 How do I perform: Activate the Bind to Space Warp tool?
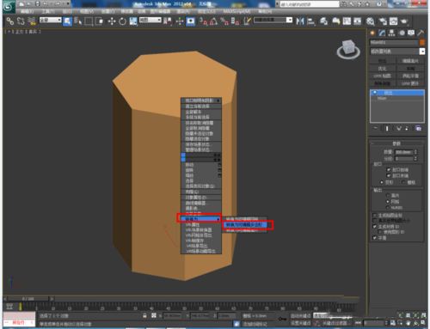tap(32, 21)
